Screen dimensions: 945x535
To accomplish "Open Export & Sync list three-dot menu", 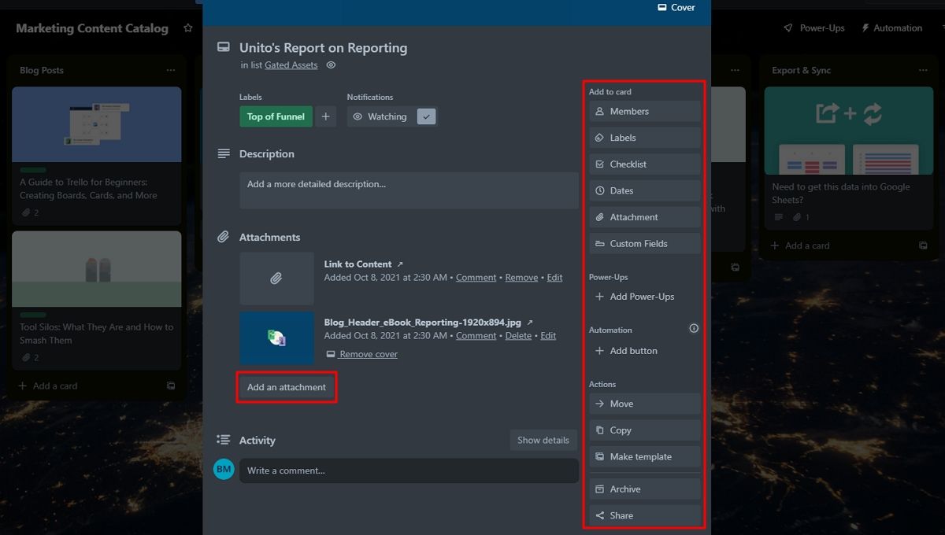I will click(x=923, y=70).
